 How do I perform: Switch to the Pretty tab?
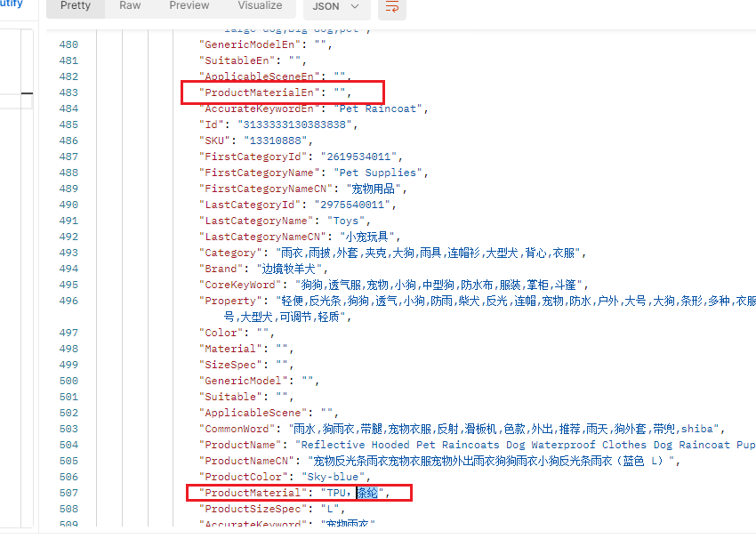coord(76,6)
